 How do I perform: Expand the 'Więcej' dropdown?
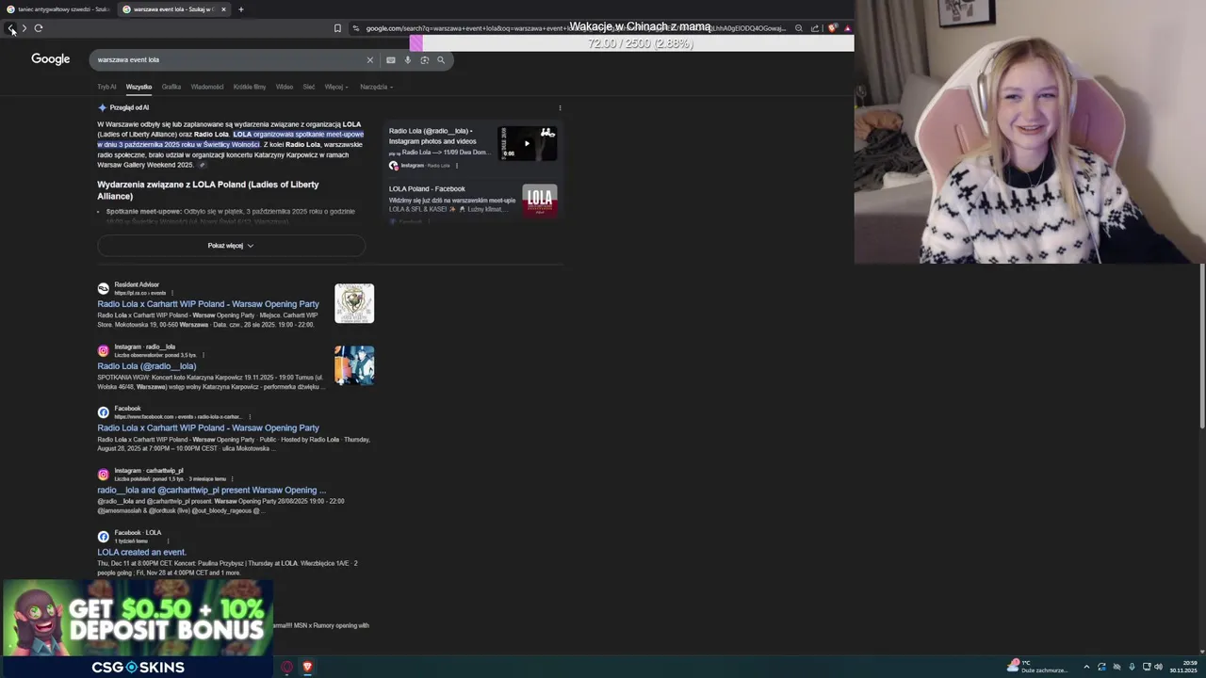pyautogui.click(x=336, y=87)
